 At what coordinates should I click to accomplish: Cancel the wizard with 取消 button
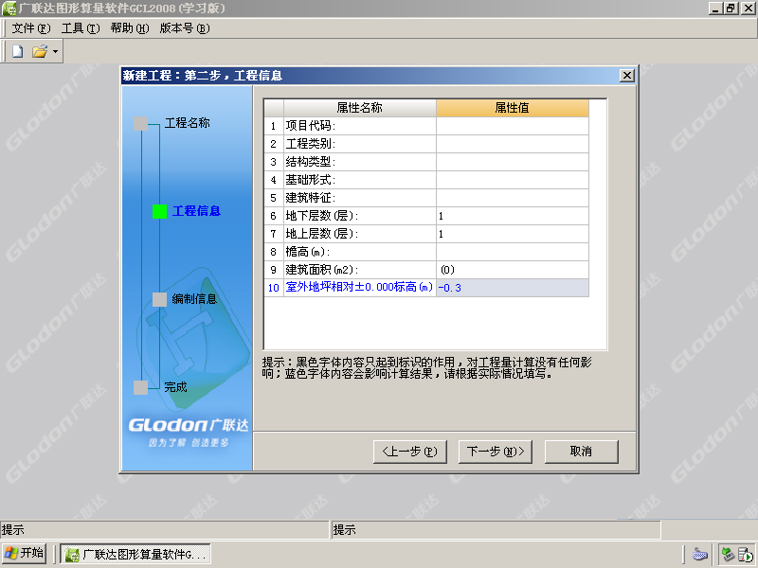[x=581, y=452]
